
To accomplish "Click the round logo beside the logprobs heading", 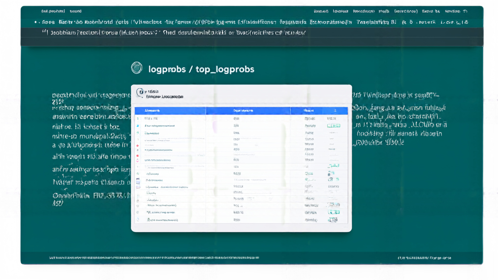I will click(137, 68).
